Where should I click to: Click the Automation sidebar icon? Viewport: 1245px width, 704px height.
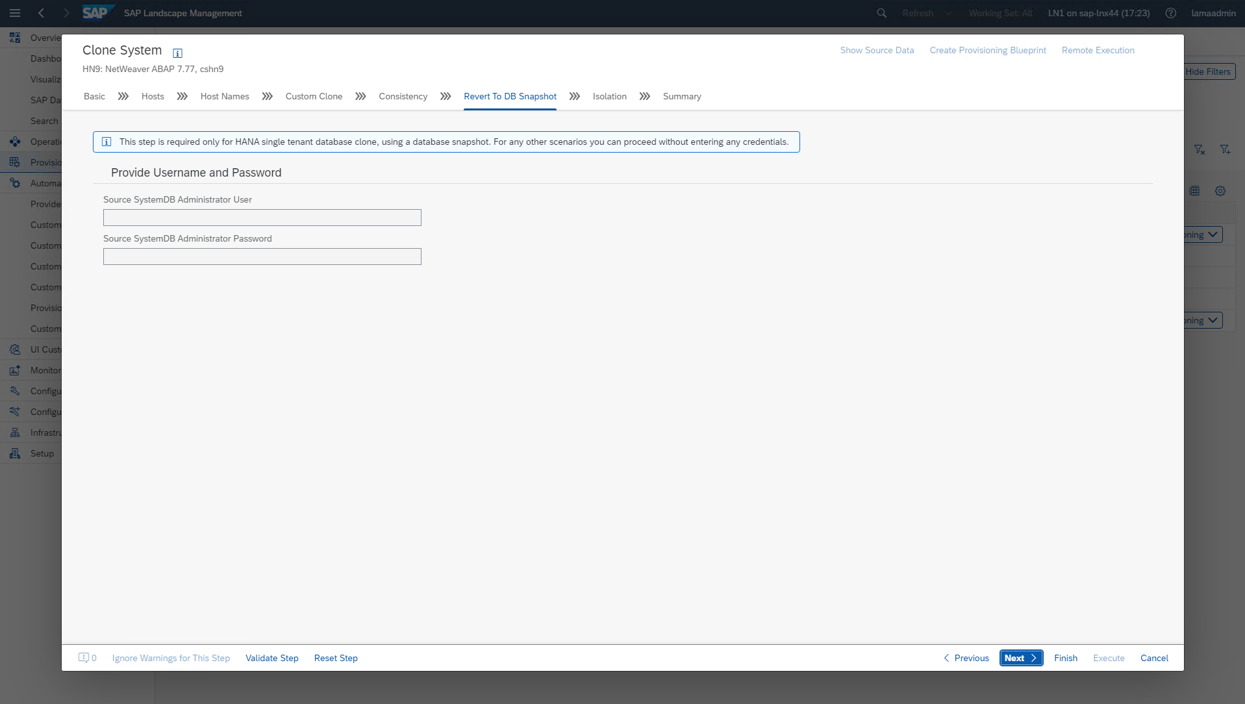(15, 183)
